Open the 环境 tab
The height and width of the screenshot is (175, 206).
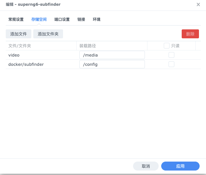[97, 19]
